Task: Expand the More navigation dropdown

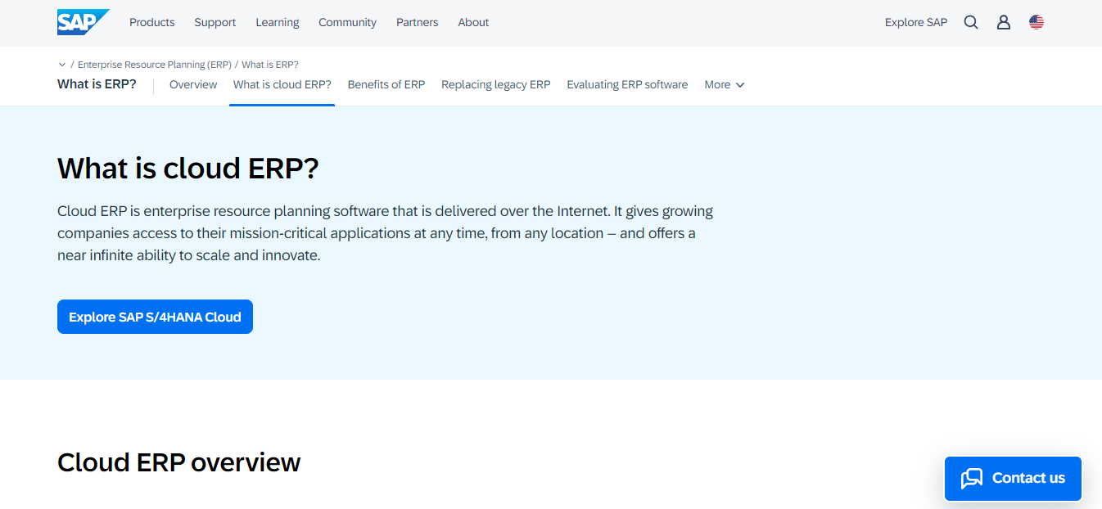Action: [x=725, y=85]
